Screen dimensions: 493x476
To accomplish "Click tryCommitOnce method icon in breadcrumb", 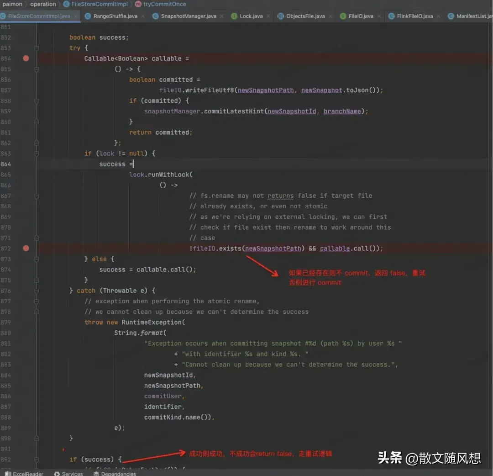I will (x=138, y=4).
